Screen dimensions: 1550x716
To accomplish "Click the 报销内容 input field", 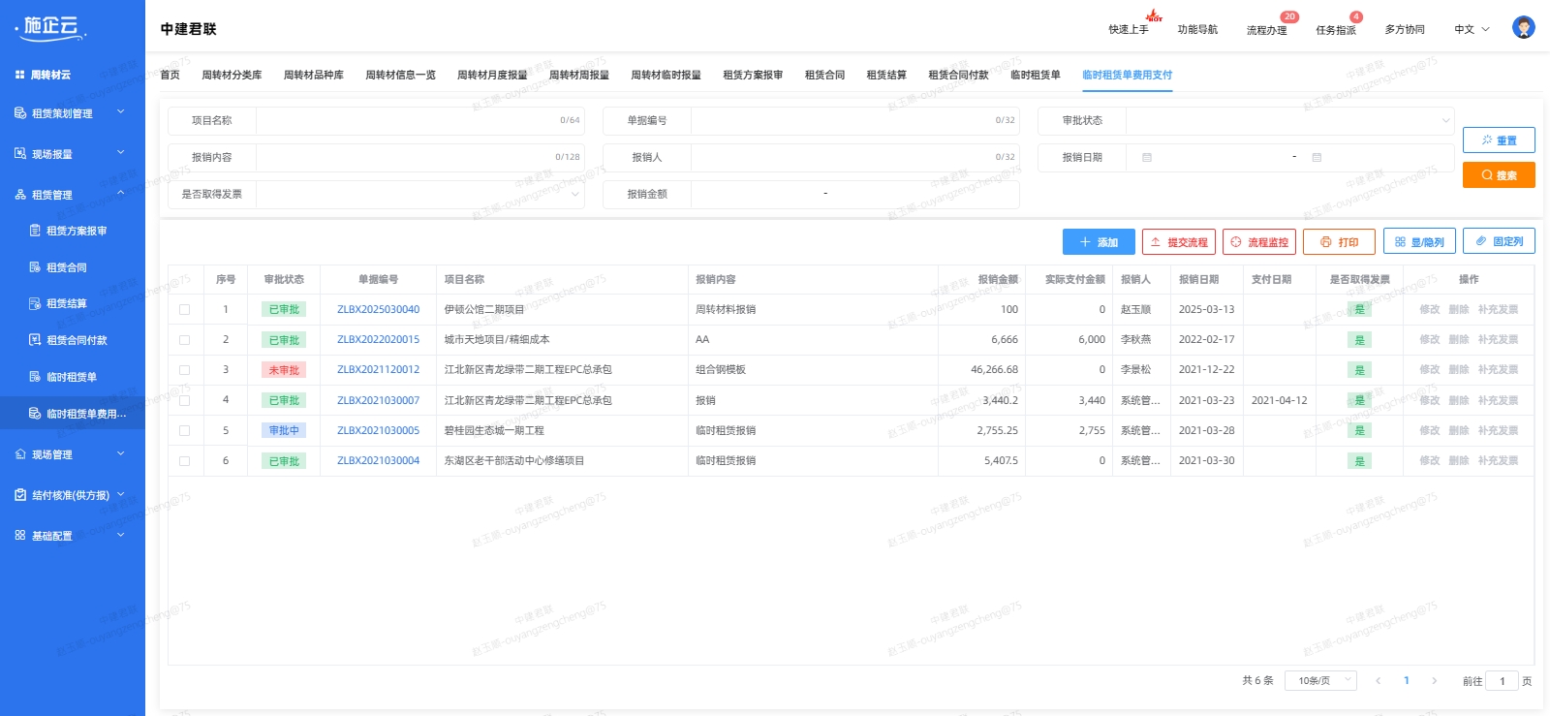I will (x=419, y=157).
